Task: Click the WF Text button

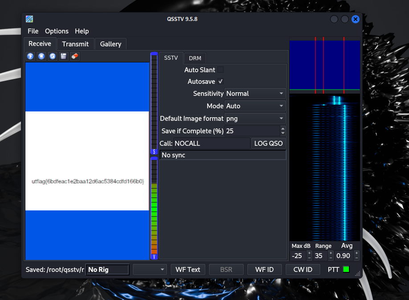Action: point(188,270)
